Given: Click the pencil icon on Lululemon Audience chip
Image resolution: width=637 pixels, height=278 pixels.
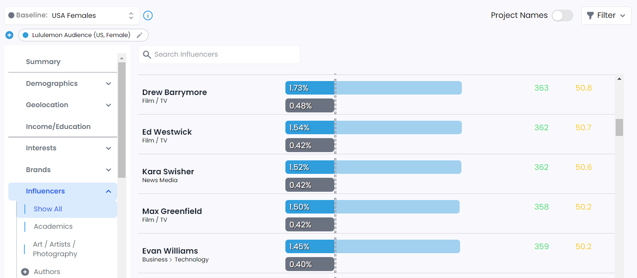Looking at the screenshot, I should click(139, 35).
